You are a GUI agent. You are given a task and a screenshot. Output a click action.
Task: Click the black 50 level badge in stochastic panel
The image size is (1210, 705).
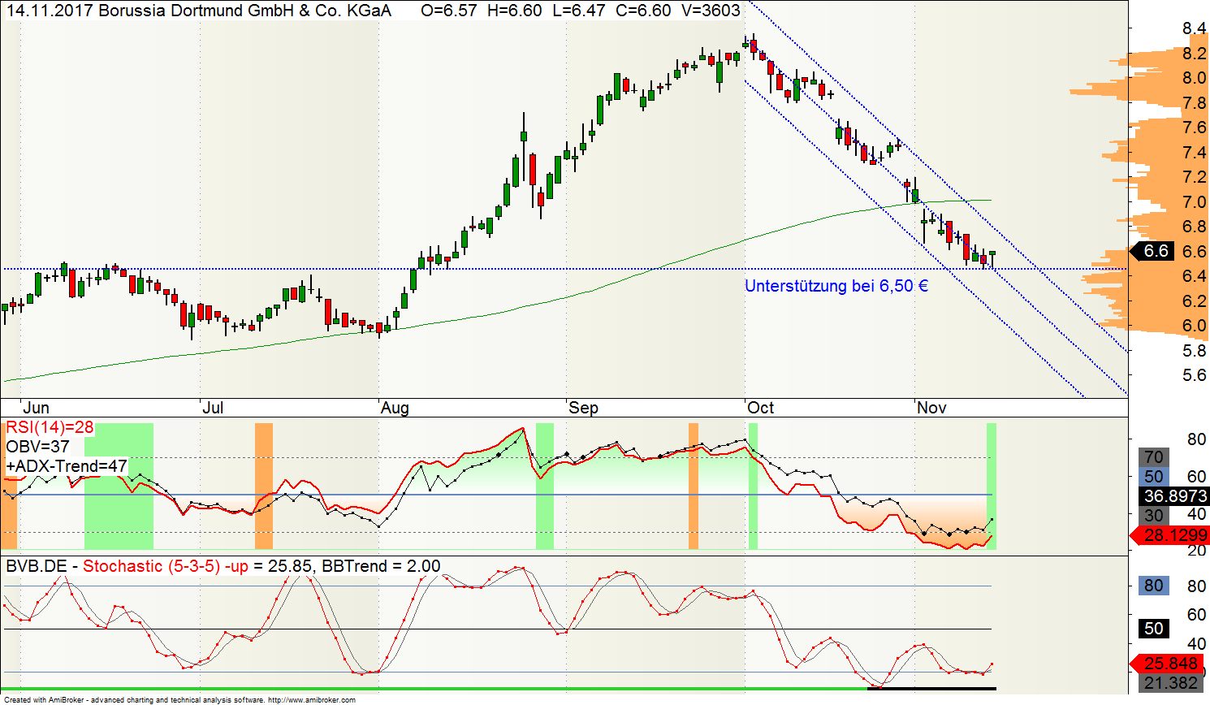click(1154, 629)
